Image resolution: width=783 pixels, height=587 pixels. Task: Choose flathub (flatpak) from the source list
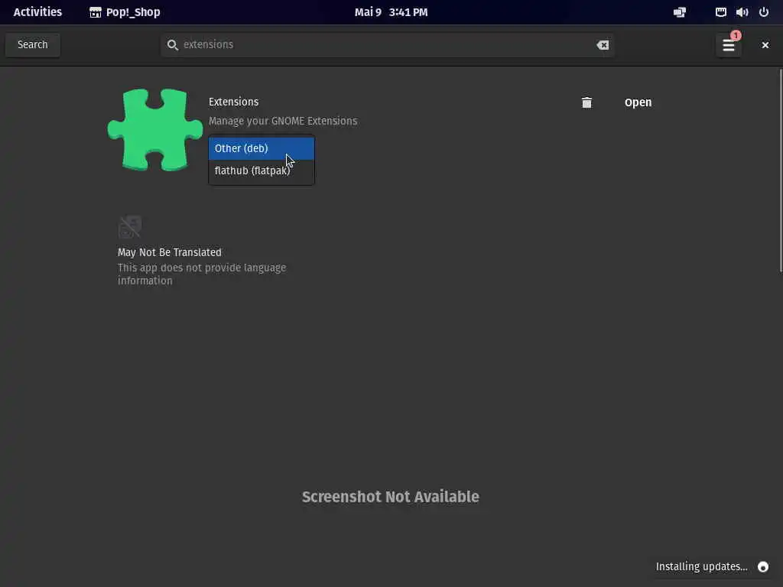pos(262,170)
